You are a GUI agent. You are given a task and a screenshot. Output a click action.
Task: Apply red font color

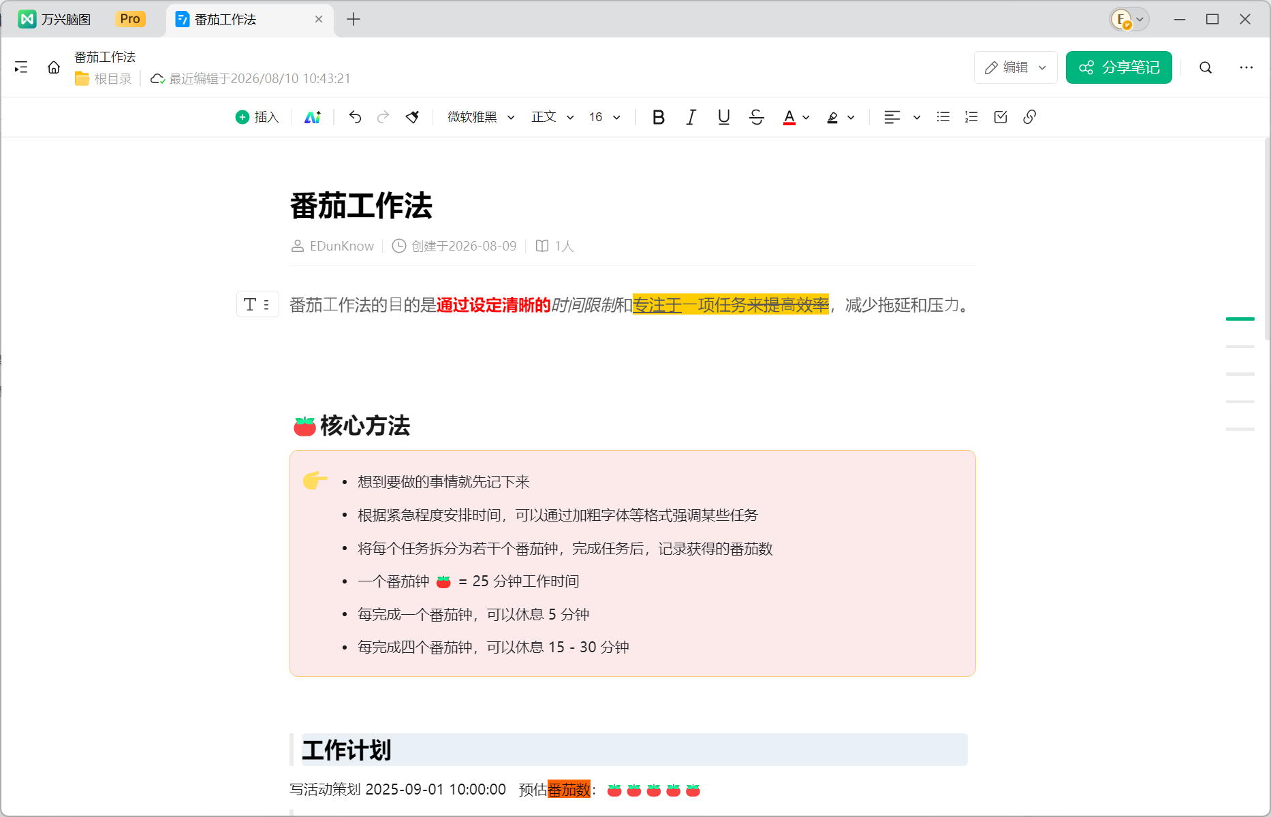789,117
